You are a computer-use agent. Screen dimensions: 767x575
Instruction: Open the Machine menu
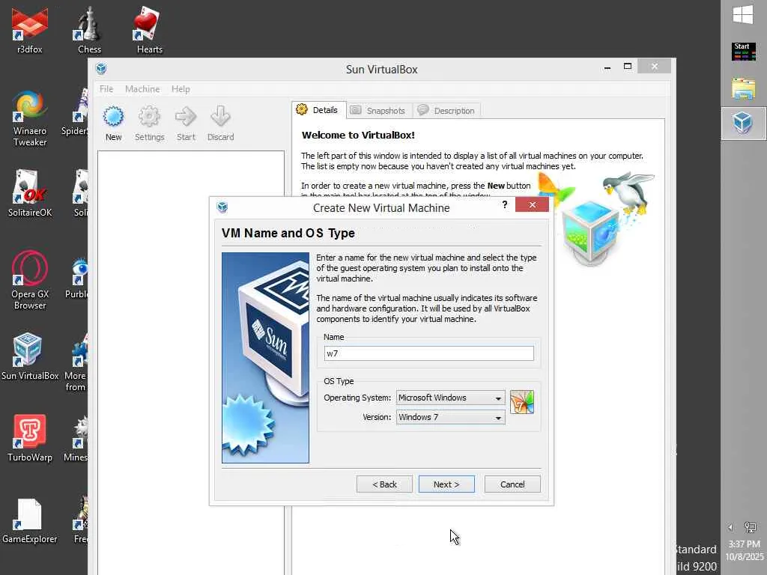142,89
